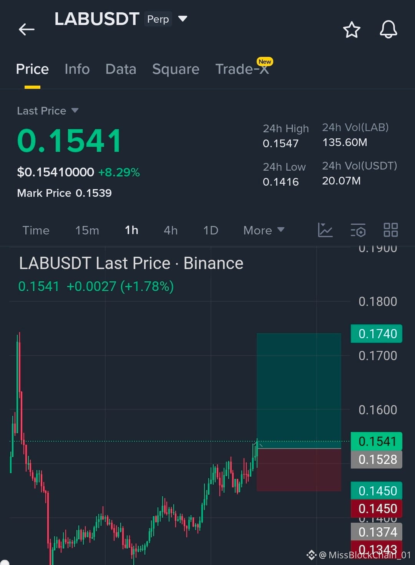
Task: Tap the LABUSDT pair title
Action: tap(97, 19)
